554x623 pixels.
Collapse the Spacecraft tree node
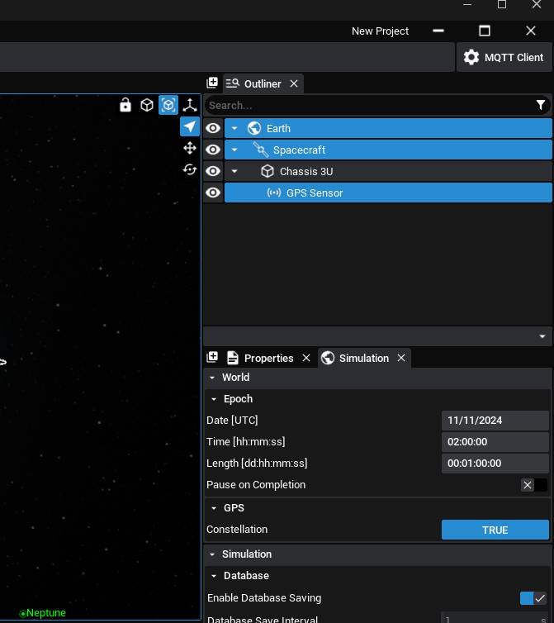coord(234,150)
